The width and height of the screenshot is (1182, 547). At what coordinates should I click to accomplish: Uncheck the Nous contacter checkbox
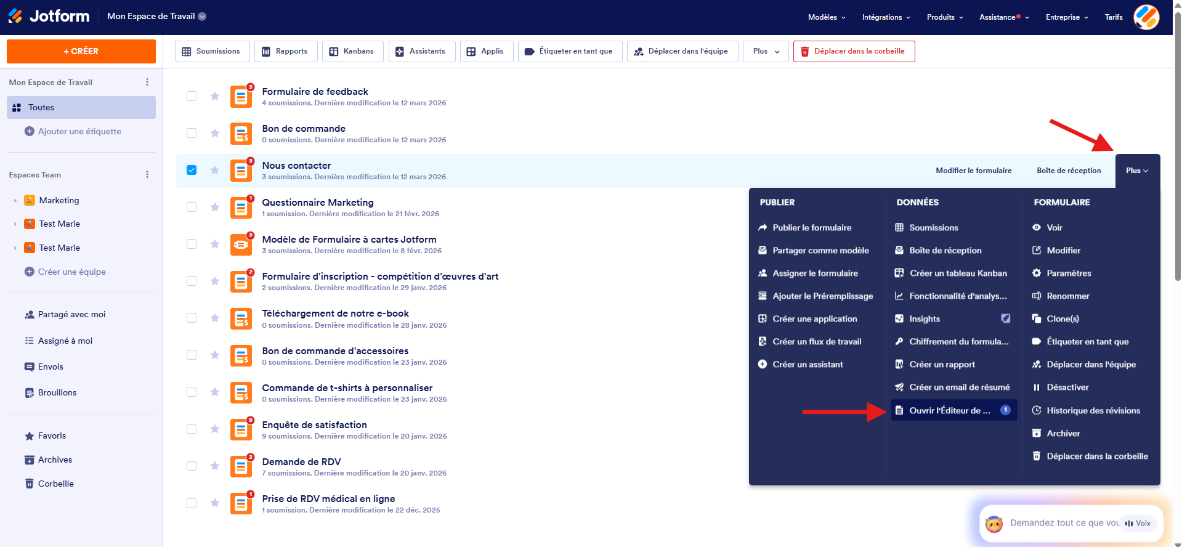pos(192,170)
